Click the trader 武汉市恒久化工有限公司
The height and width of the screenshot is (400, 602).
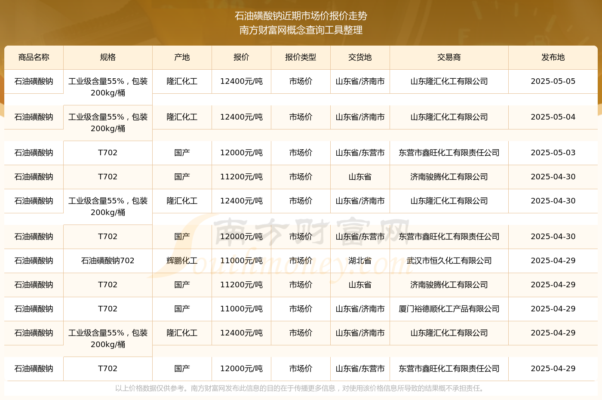click(449, 261)
